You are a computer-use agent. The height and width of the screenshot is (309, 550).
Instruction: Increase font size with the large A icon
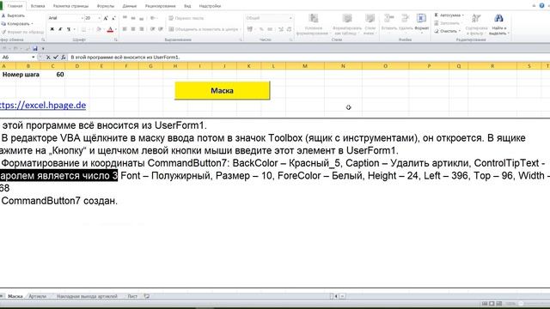point(106,18)
